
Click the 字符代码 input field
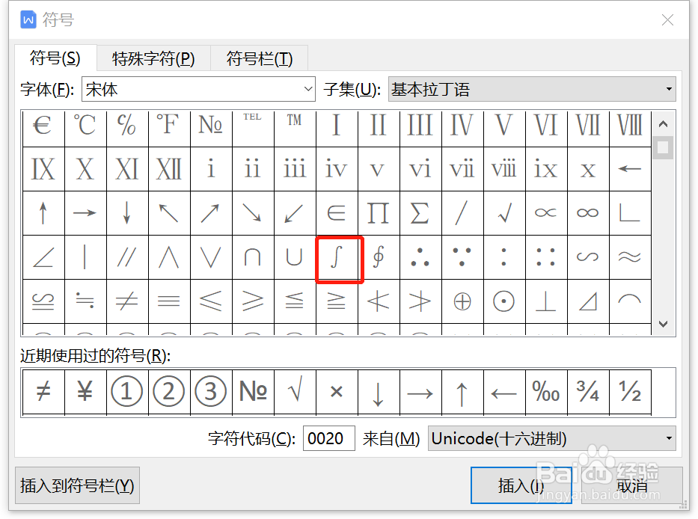coord(328,438)
